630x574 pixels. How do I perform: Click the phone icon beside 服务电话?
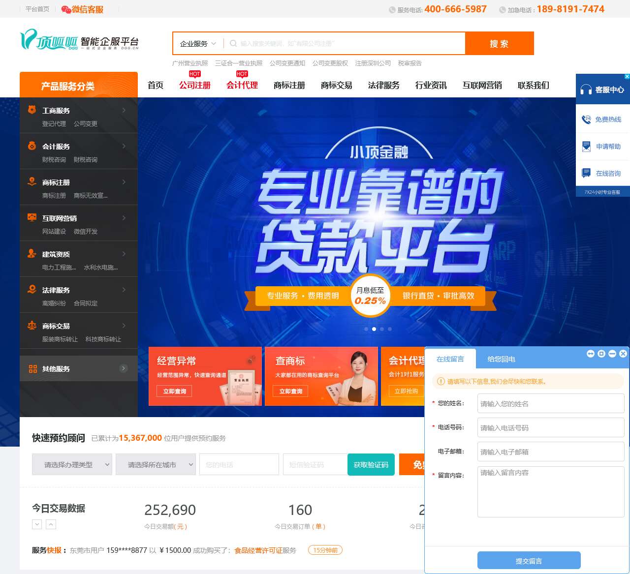[x=392, y=10]
